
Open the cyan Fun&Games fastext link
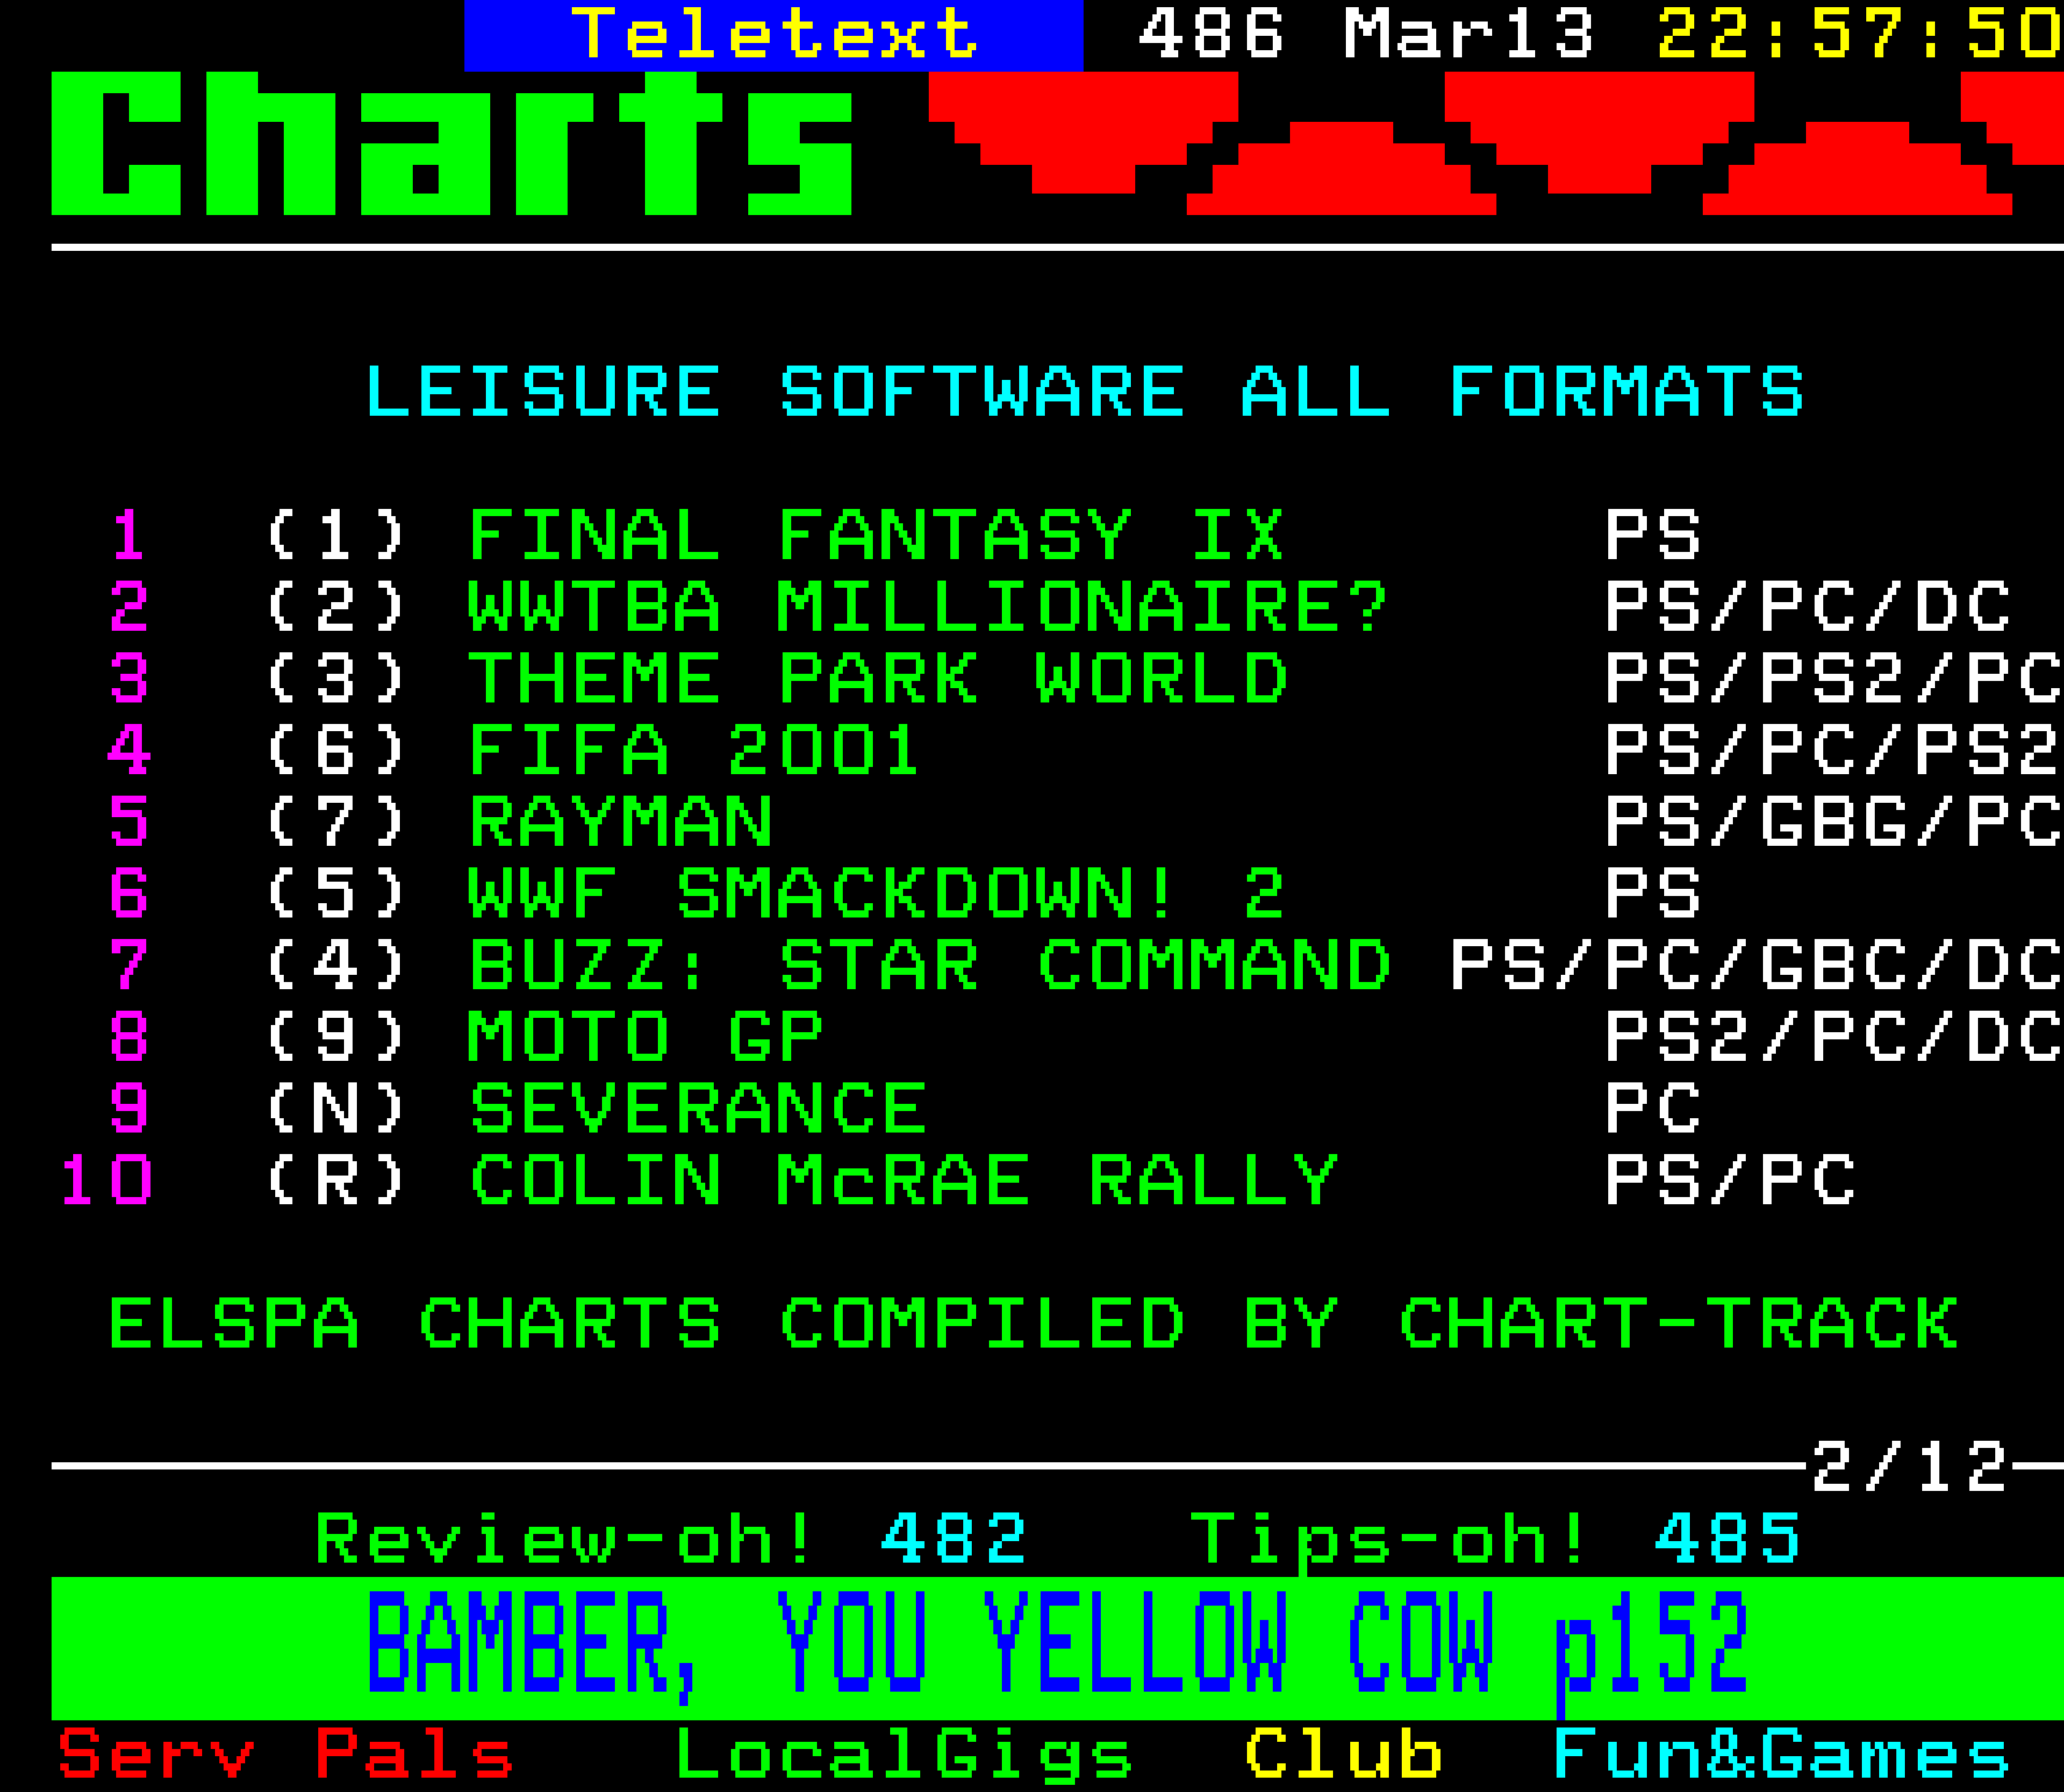coord(1781,1753)
